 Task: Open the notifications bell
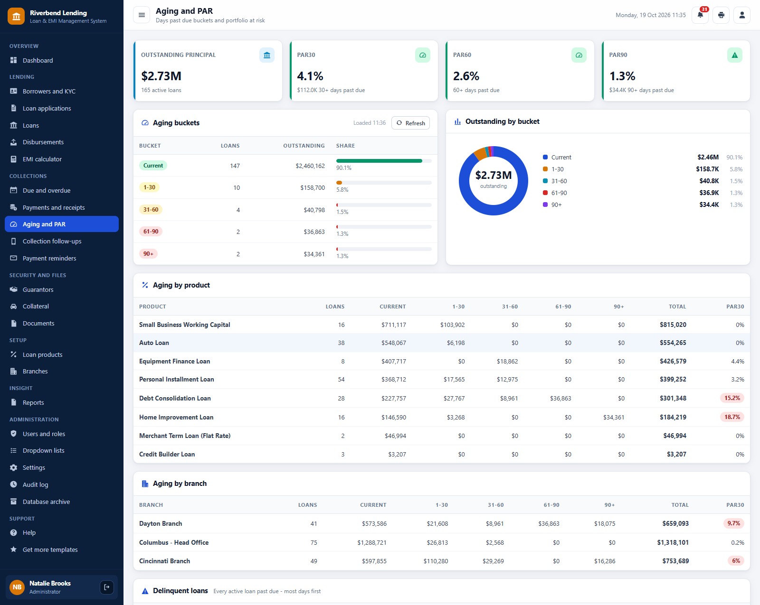pos(700,15)
